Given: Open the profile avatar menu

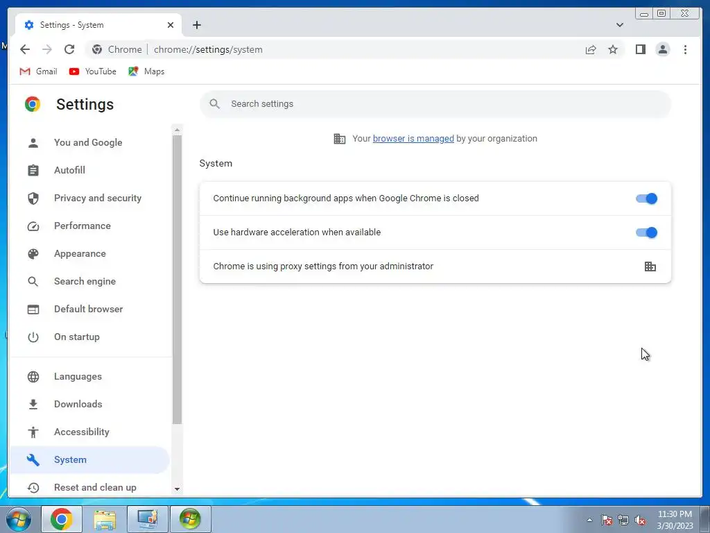Looking at the screenshot, I should [x=662, y=49].
